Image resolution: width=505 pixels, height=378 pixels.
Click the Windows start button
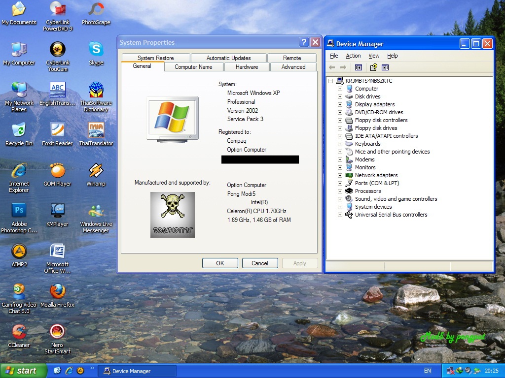(23, 371)
